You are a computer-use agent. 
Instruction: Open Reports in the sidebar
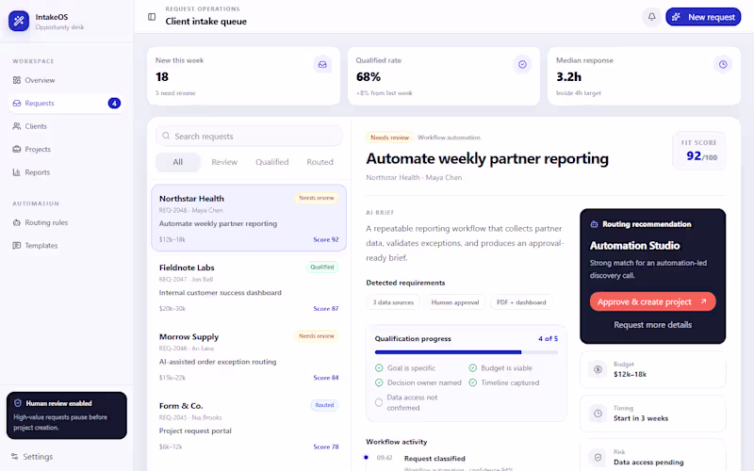click(x=66, y=172)
